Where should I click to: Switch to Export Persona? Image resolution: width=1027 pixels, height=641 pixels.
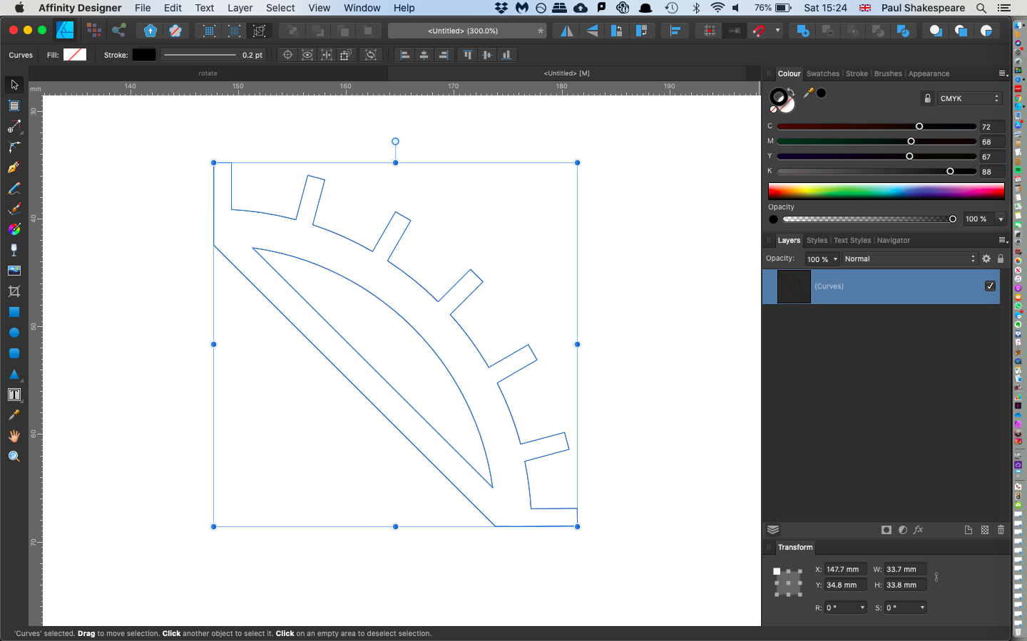[x=119, y=31]
